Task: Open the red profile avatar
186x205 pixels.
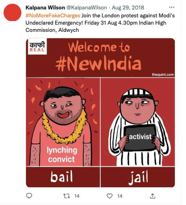Action: 12,12
